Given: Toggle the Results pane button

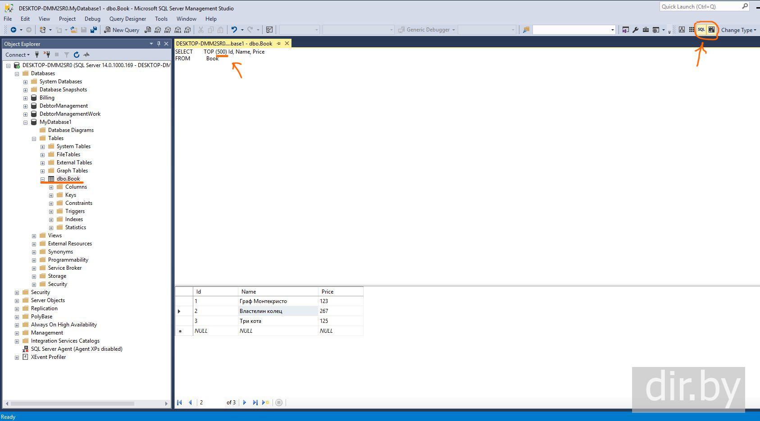Looking at the screenshot, I should coord(711,30).
